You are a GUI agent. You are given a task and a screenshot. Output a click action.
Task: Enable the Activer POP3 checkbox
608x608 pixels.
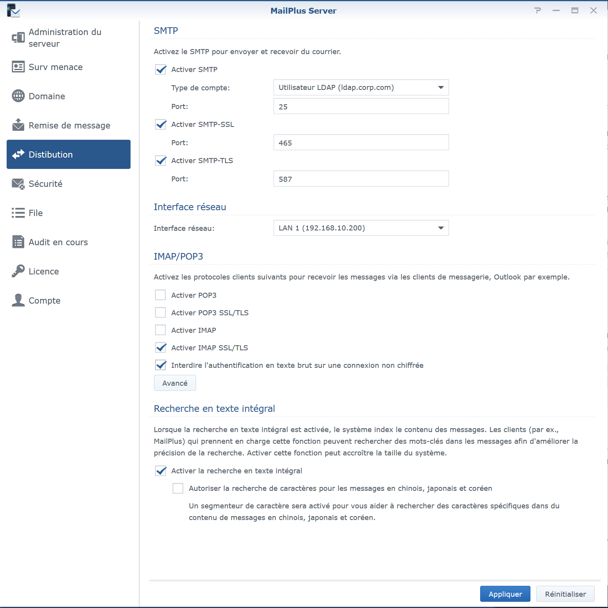161,295
